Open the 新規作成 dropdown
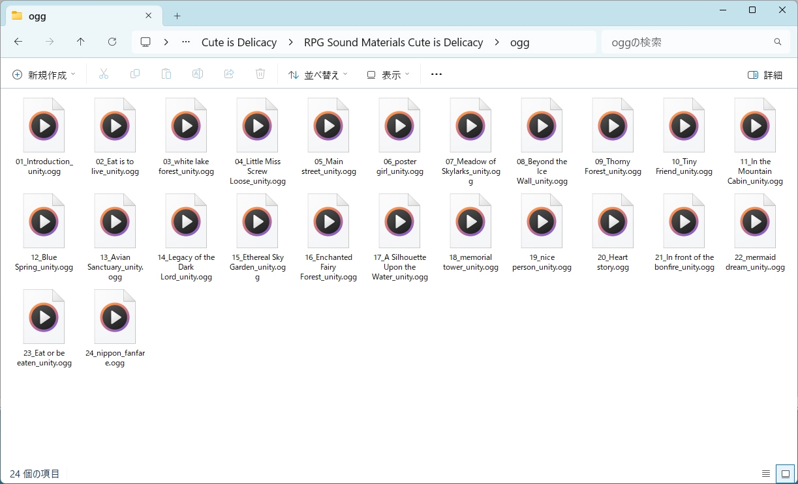 click(x=44, y=75)
